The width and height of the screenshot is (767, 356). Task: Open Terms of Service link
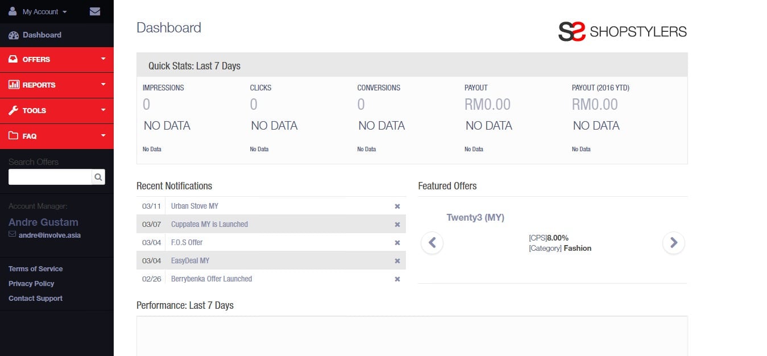36,268
